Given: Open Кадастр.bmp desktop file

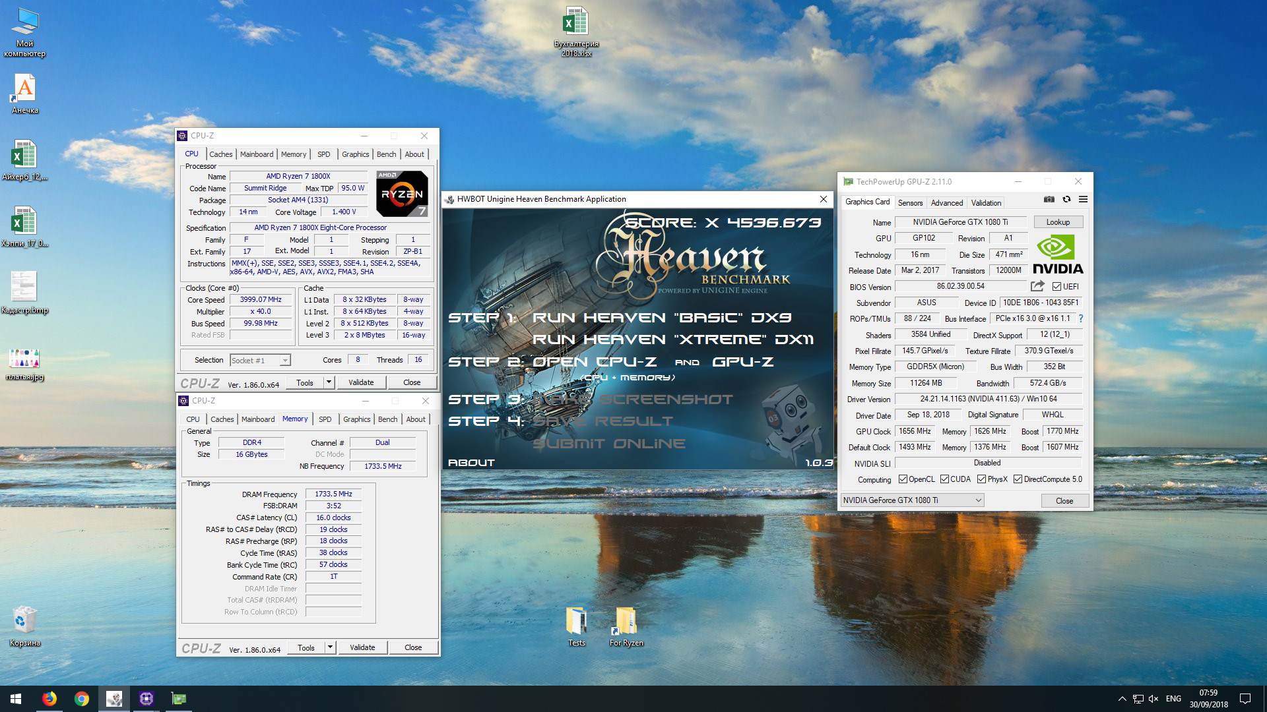Looking at the screenshot, I should [24, 293].
